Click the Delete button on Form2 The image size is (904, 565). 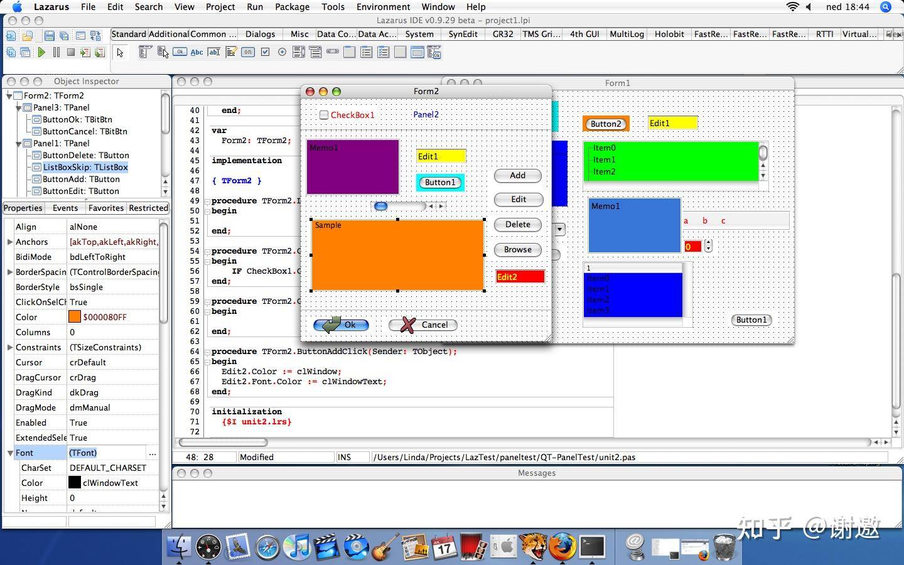pyautogui.click(x=518, y=224)
